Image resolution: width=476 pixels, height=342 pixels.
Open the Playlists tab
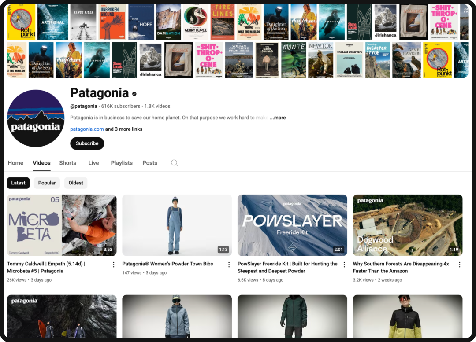(122, 163)
